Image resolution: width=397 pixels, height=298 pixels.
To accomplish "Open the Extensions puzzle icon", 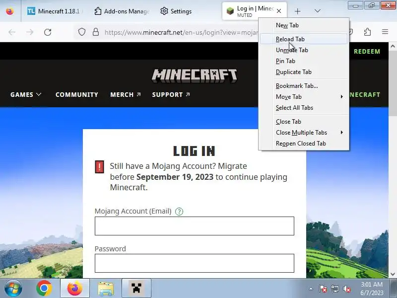I will click(367, 32).
